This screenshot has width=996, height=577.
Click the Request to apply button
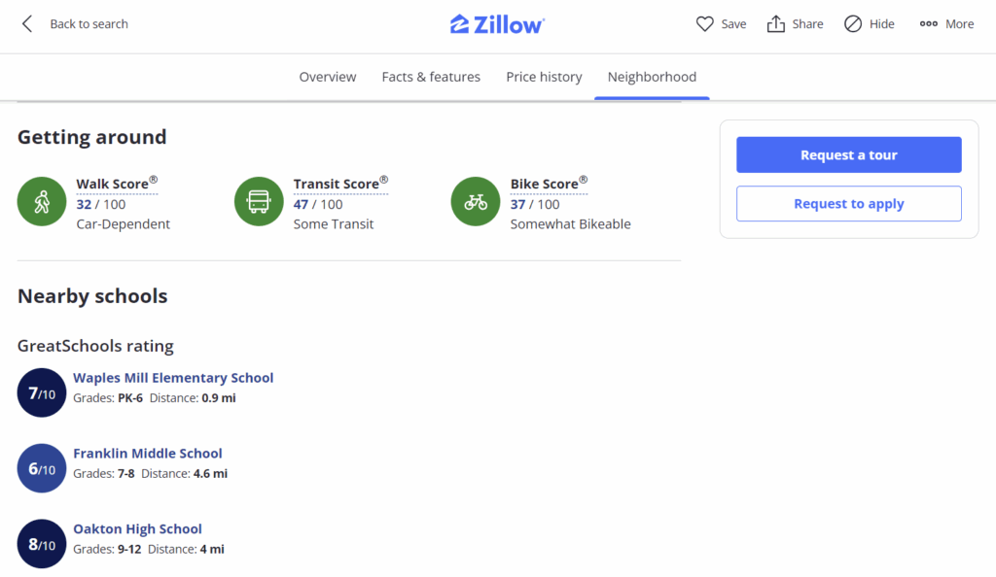(848, 204)
